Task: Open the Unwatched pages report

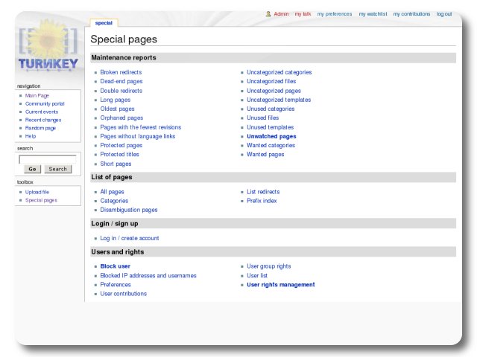Action: (x=271, y=137)
